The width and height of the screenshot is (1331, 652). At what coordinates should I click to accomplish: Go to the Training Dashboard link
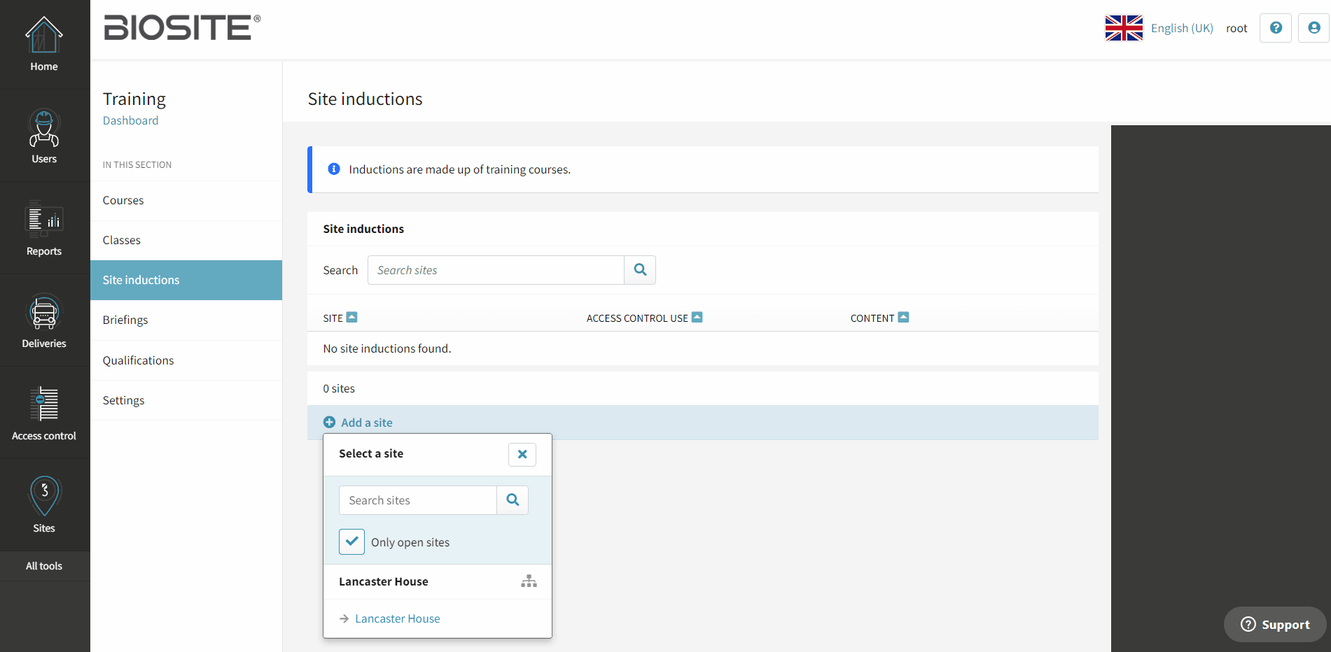click(131, 120)
